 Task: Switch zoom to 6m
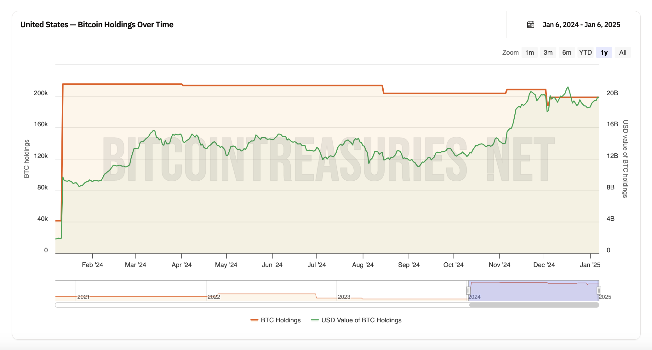click(567, 52)
